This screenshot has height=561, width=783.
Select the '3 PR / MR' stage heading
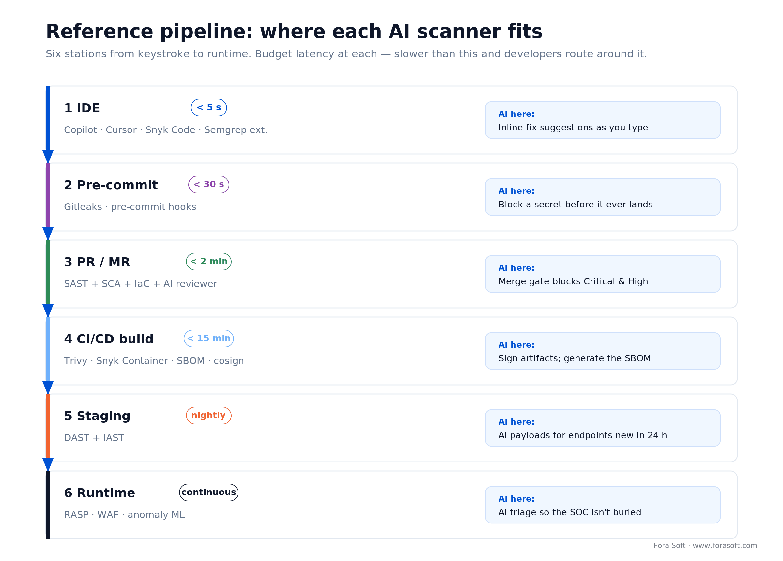coord(97,262)
